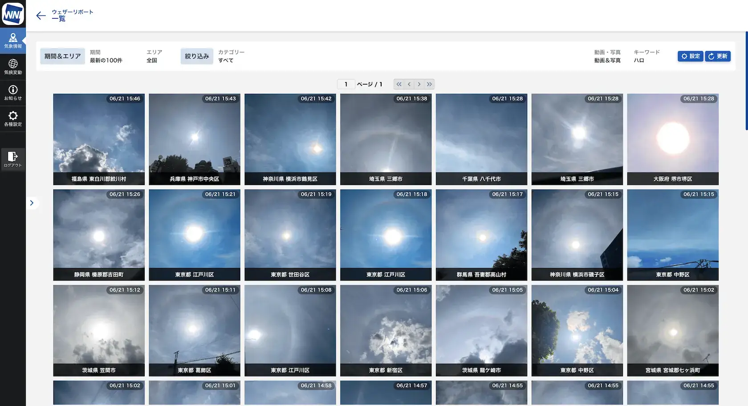Click the 設定 settings button
This screenshot has width=748, height=406.
point(690,56)
